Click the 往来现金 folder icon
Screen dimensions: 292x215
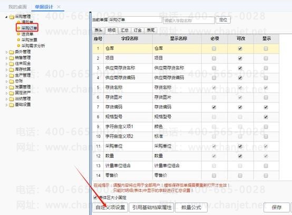(12, 64)
